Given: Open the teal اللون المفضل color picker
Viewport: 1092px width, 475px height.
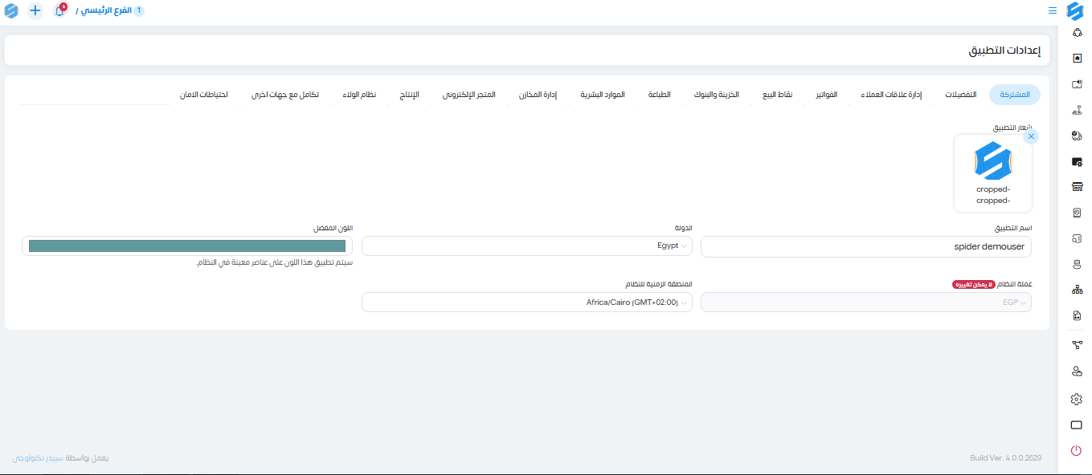Looking at the screenshot, I should (187, 246).
